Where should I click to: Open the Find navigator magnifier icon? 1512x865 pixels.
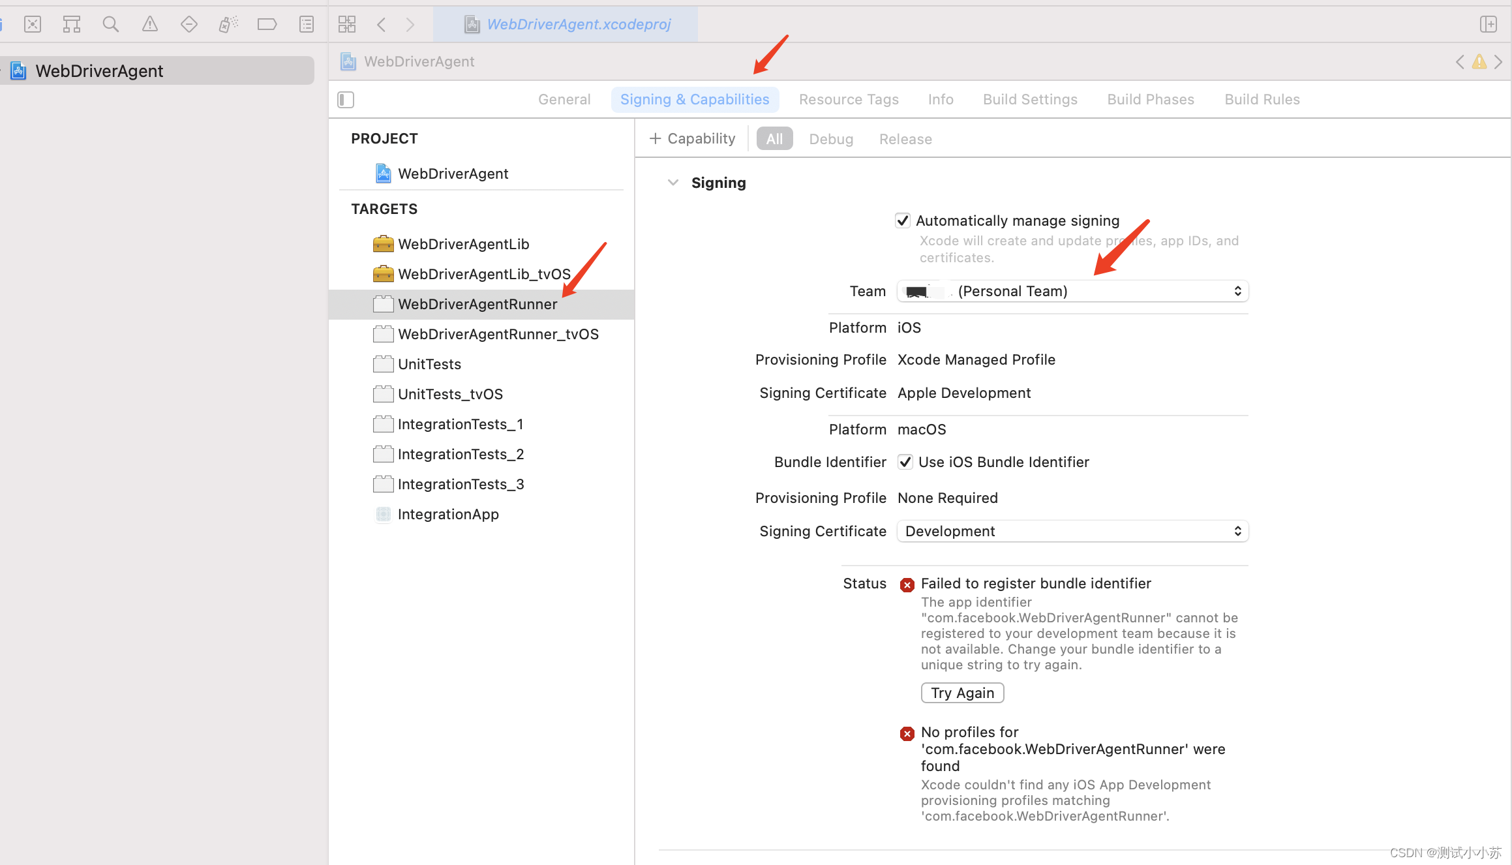click(110, 25)
